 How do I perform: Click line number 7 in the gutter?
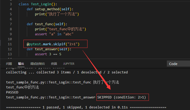pos(10,24)
